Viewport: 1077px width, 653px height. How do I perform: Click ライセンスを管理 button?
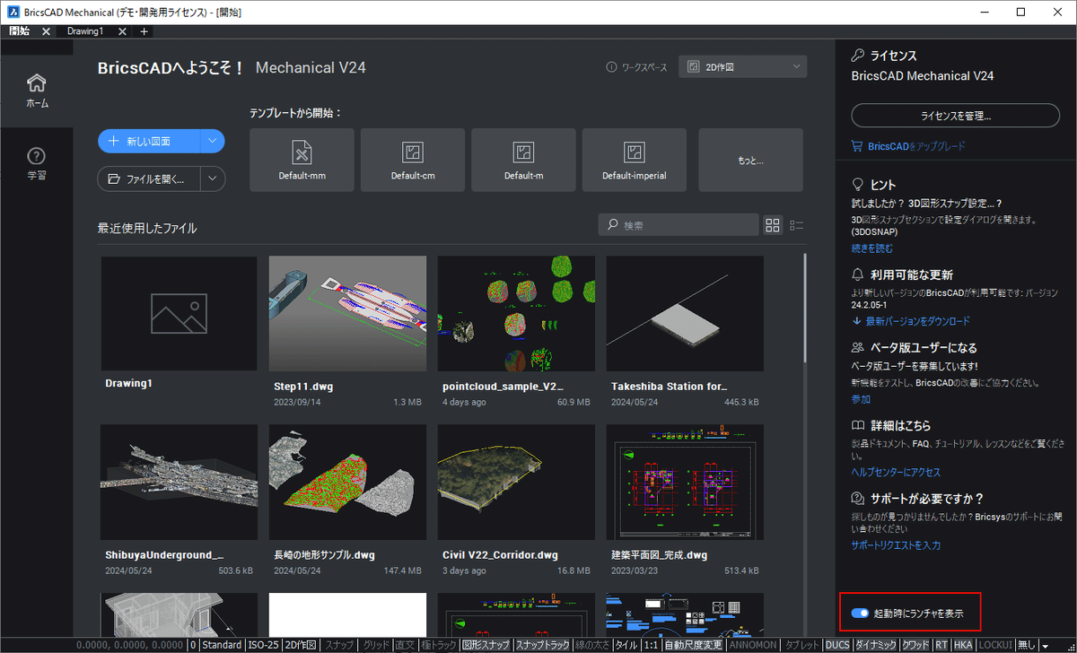tap(955, 116)
